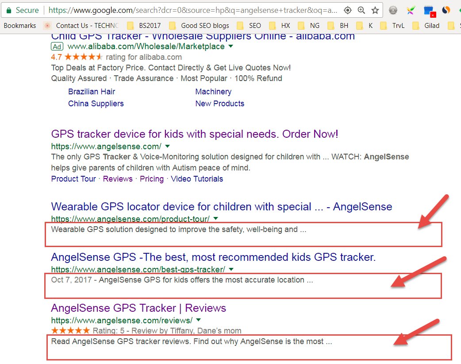
Task: Open the BS2017 bookmarks folder
Action: coord(144,26)
